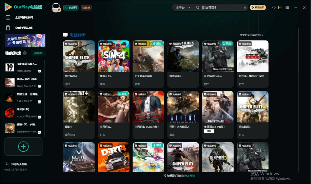Open the 辐射4 game card
The width and height of the screenshot is (311, 184).
pyautogui.click(x=79, y=115)
